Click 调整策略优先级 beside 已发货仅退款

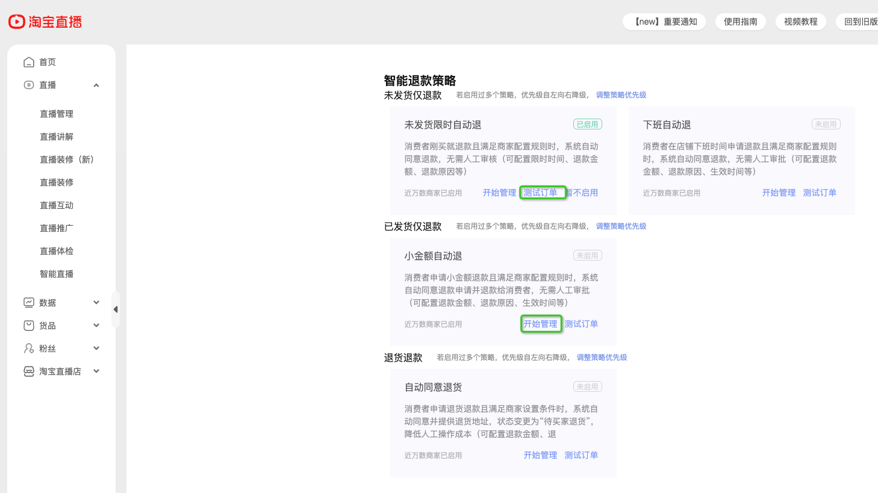[621, 226]
